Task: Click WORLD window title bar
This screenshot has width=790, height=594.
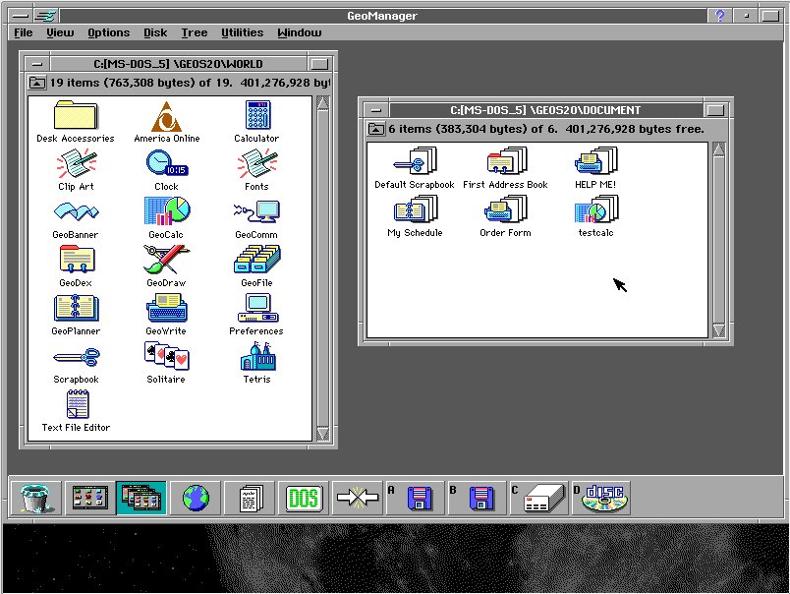Action: click(179, 64)
